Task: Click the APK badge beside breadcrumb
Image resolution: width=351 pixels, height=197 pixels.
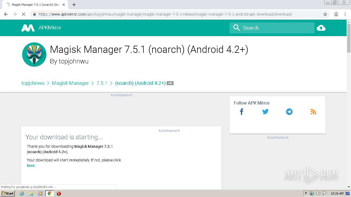Action: tap(170, 83)
